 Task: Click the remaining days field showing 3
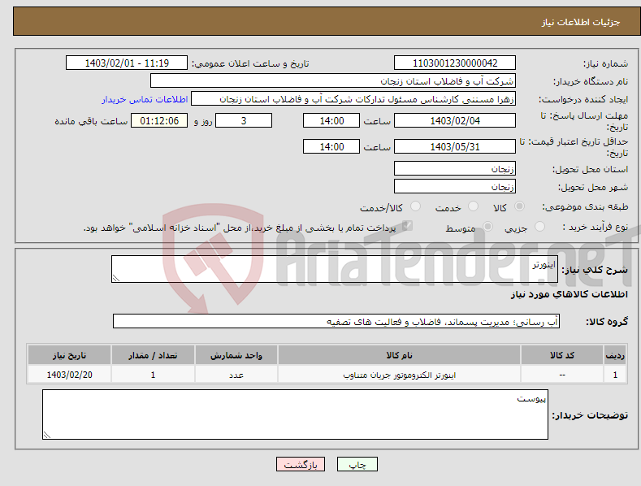pos(244,120)
